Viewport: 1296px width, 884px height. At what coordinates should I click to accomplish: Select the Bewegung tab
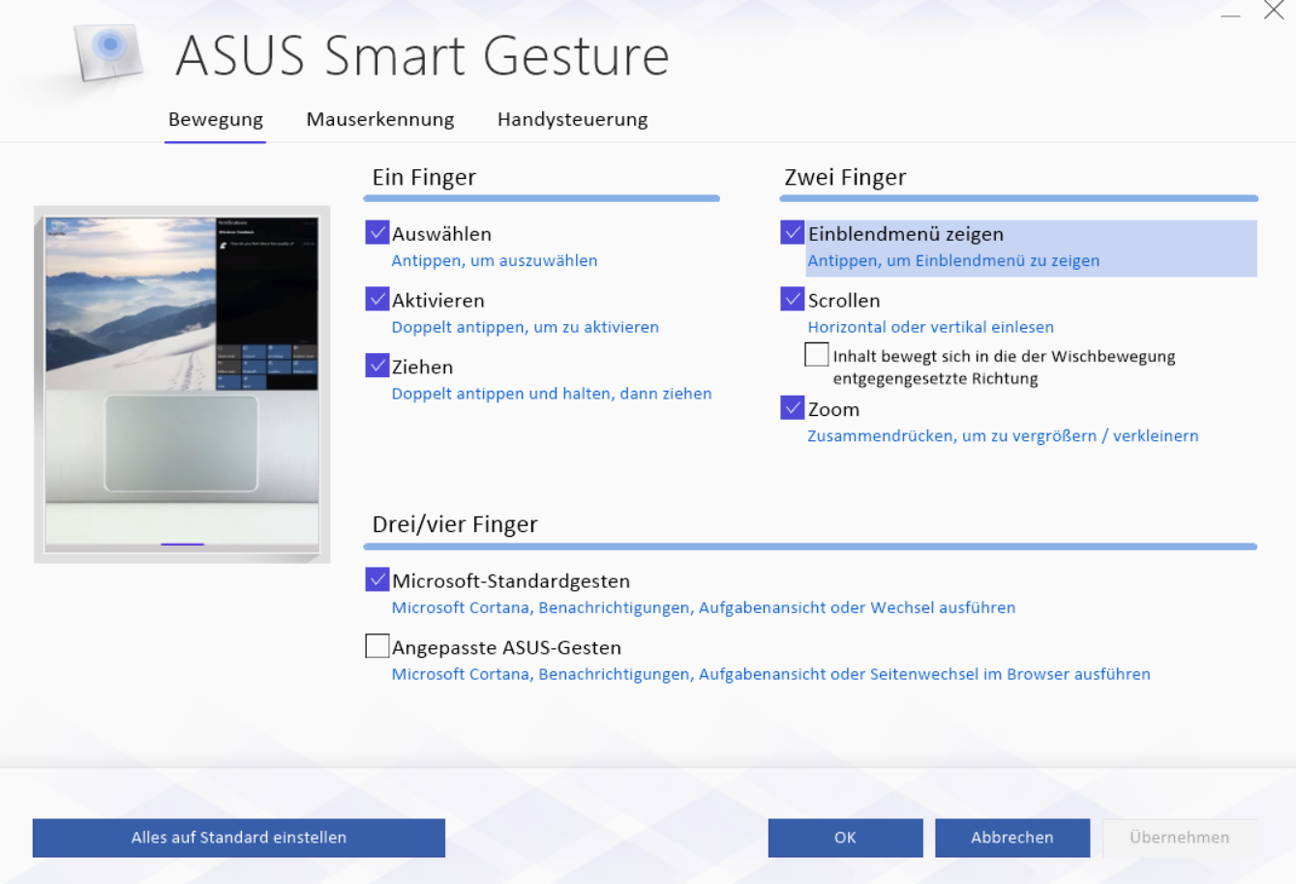tap(215, 119)
